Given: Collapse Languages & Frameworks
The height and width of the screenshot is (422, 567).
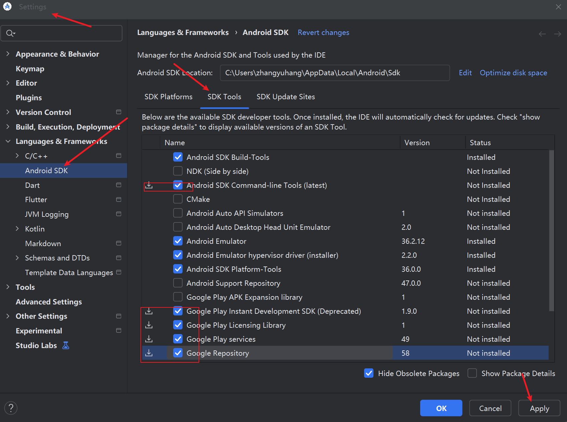Looking at the screenshot, I should [8, 141].
